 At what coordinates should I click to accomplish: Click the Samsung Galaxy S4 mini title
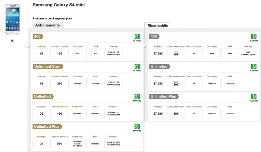[59, 5]
